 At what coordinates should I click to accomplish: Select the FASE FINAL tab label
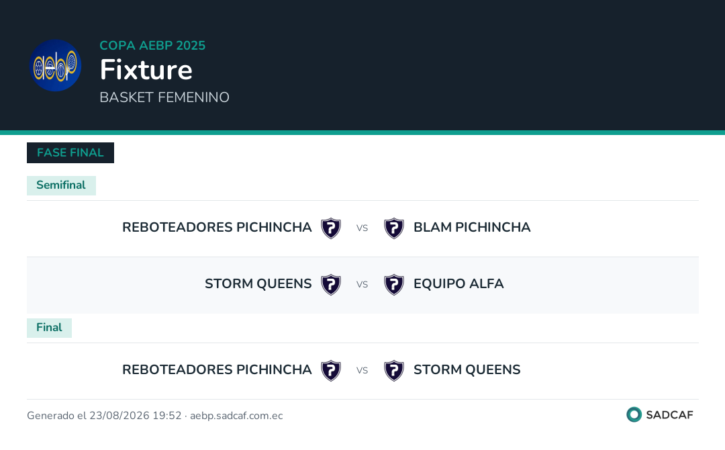[70, 152]
